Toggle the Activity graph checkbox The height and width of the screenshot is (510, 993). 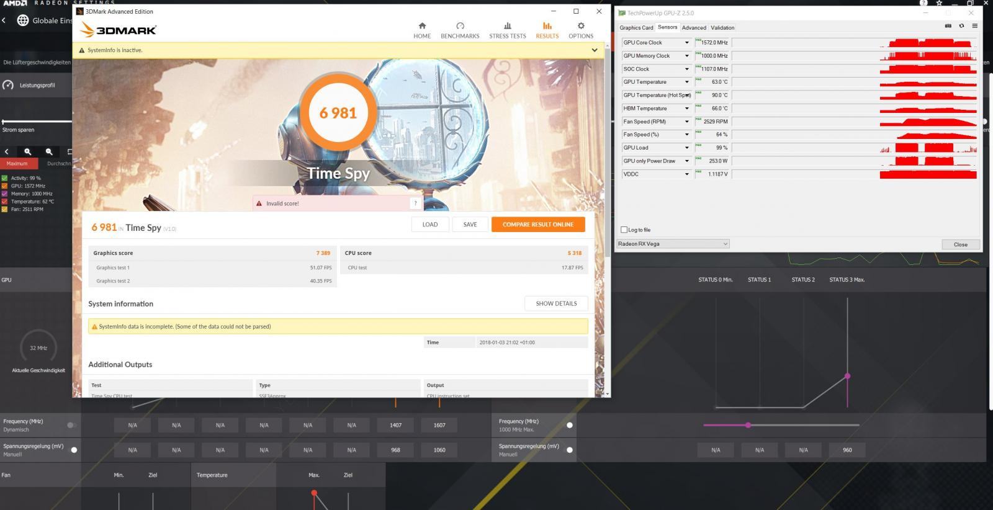click(5, 178)
